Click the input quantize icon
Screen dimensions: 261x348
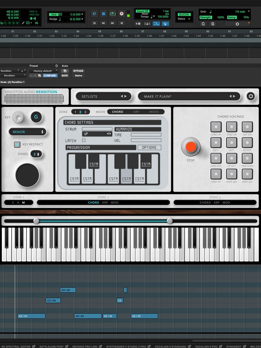click(x=212, y=24)
